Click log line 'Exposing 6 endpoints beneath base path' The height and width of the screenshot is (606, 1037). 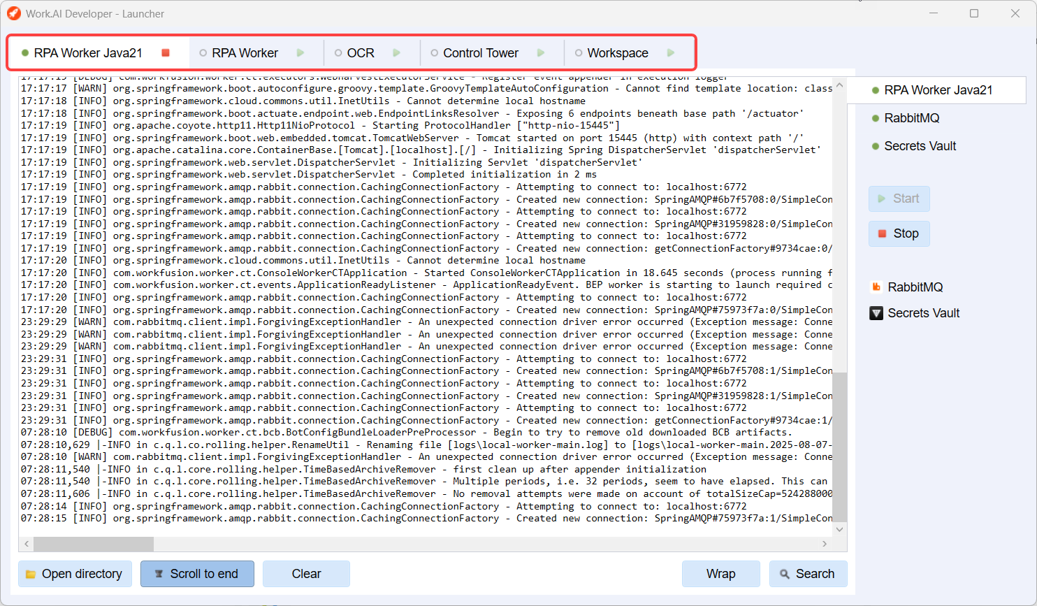click(x=412, y=113)
